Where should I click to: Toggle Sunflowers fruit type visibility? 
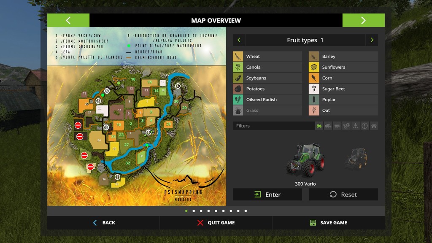(343, 67)
